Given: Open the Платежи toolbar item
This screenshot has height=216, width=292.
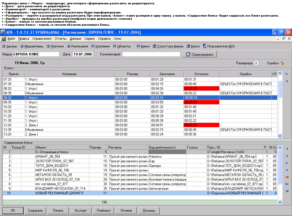Looking at the screenshot, I should point(55,46).
